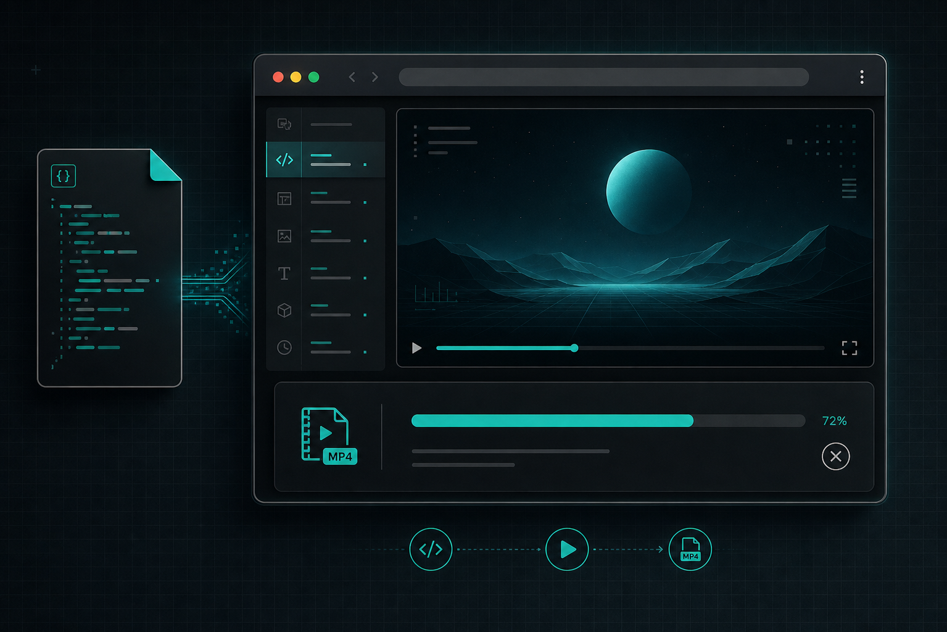Cancel the export with X button
The width and height of the screenshot is (947, 632).
coord(836,457)
